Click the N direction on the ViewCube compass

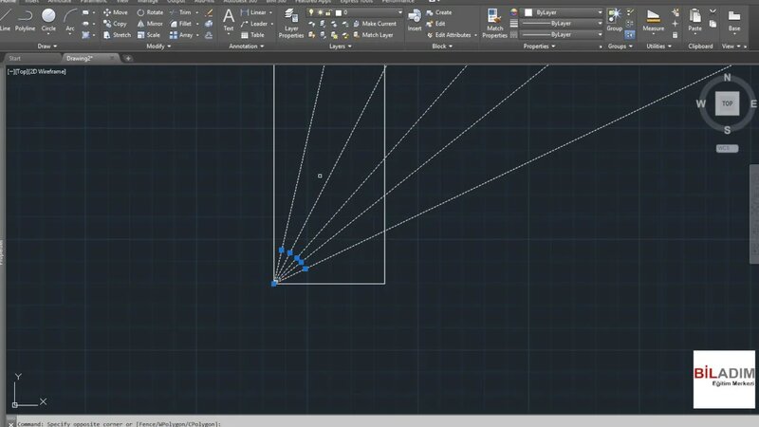click(727, 78)
